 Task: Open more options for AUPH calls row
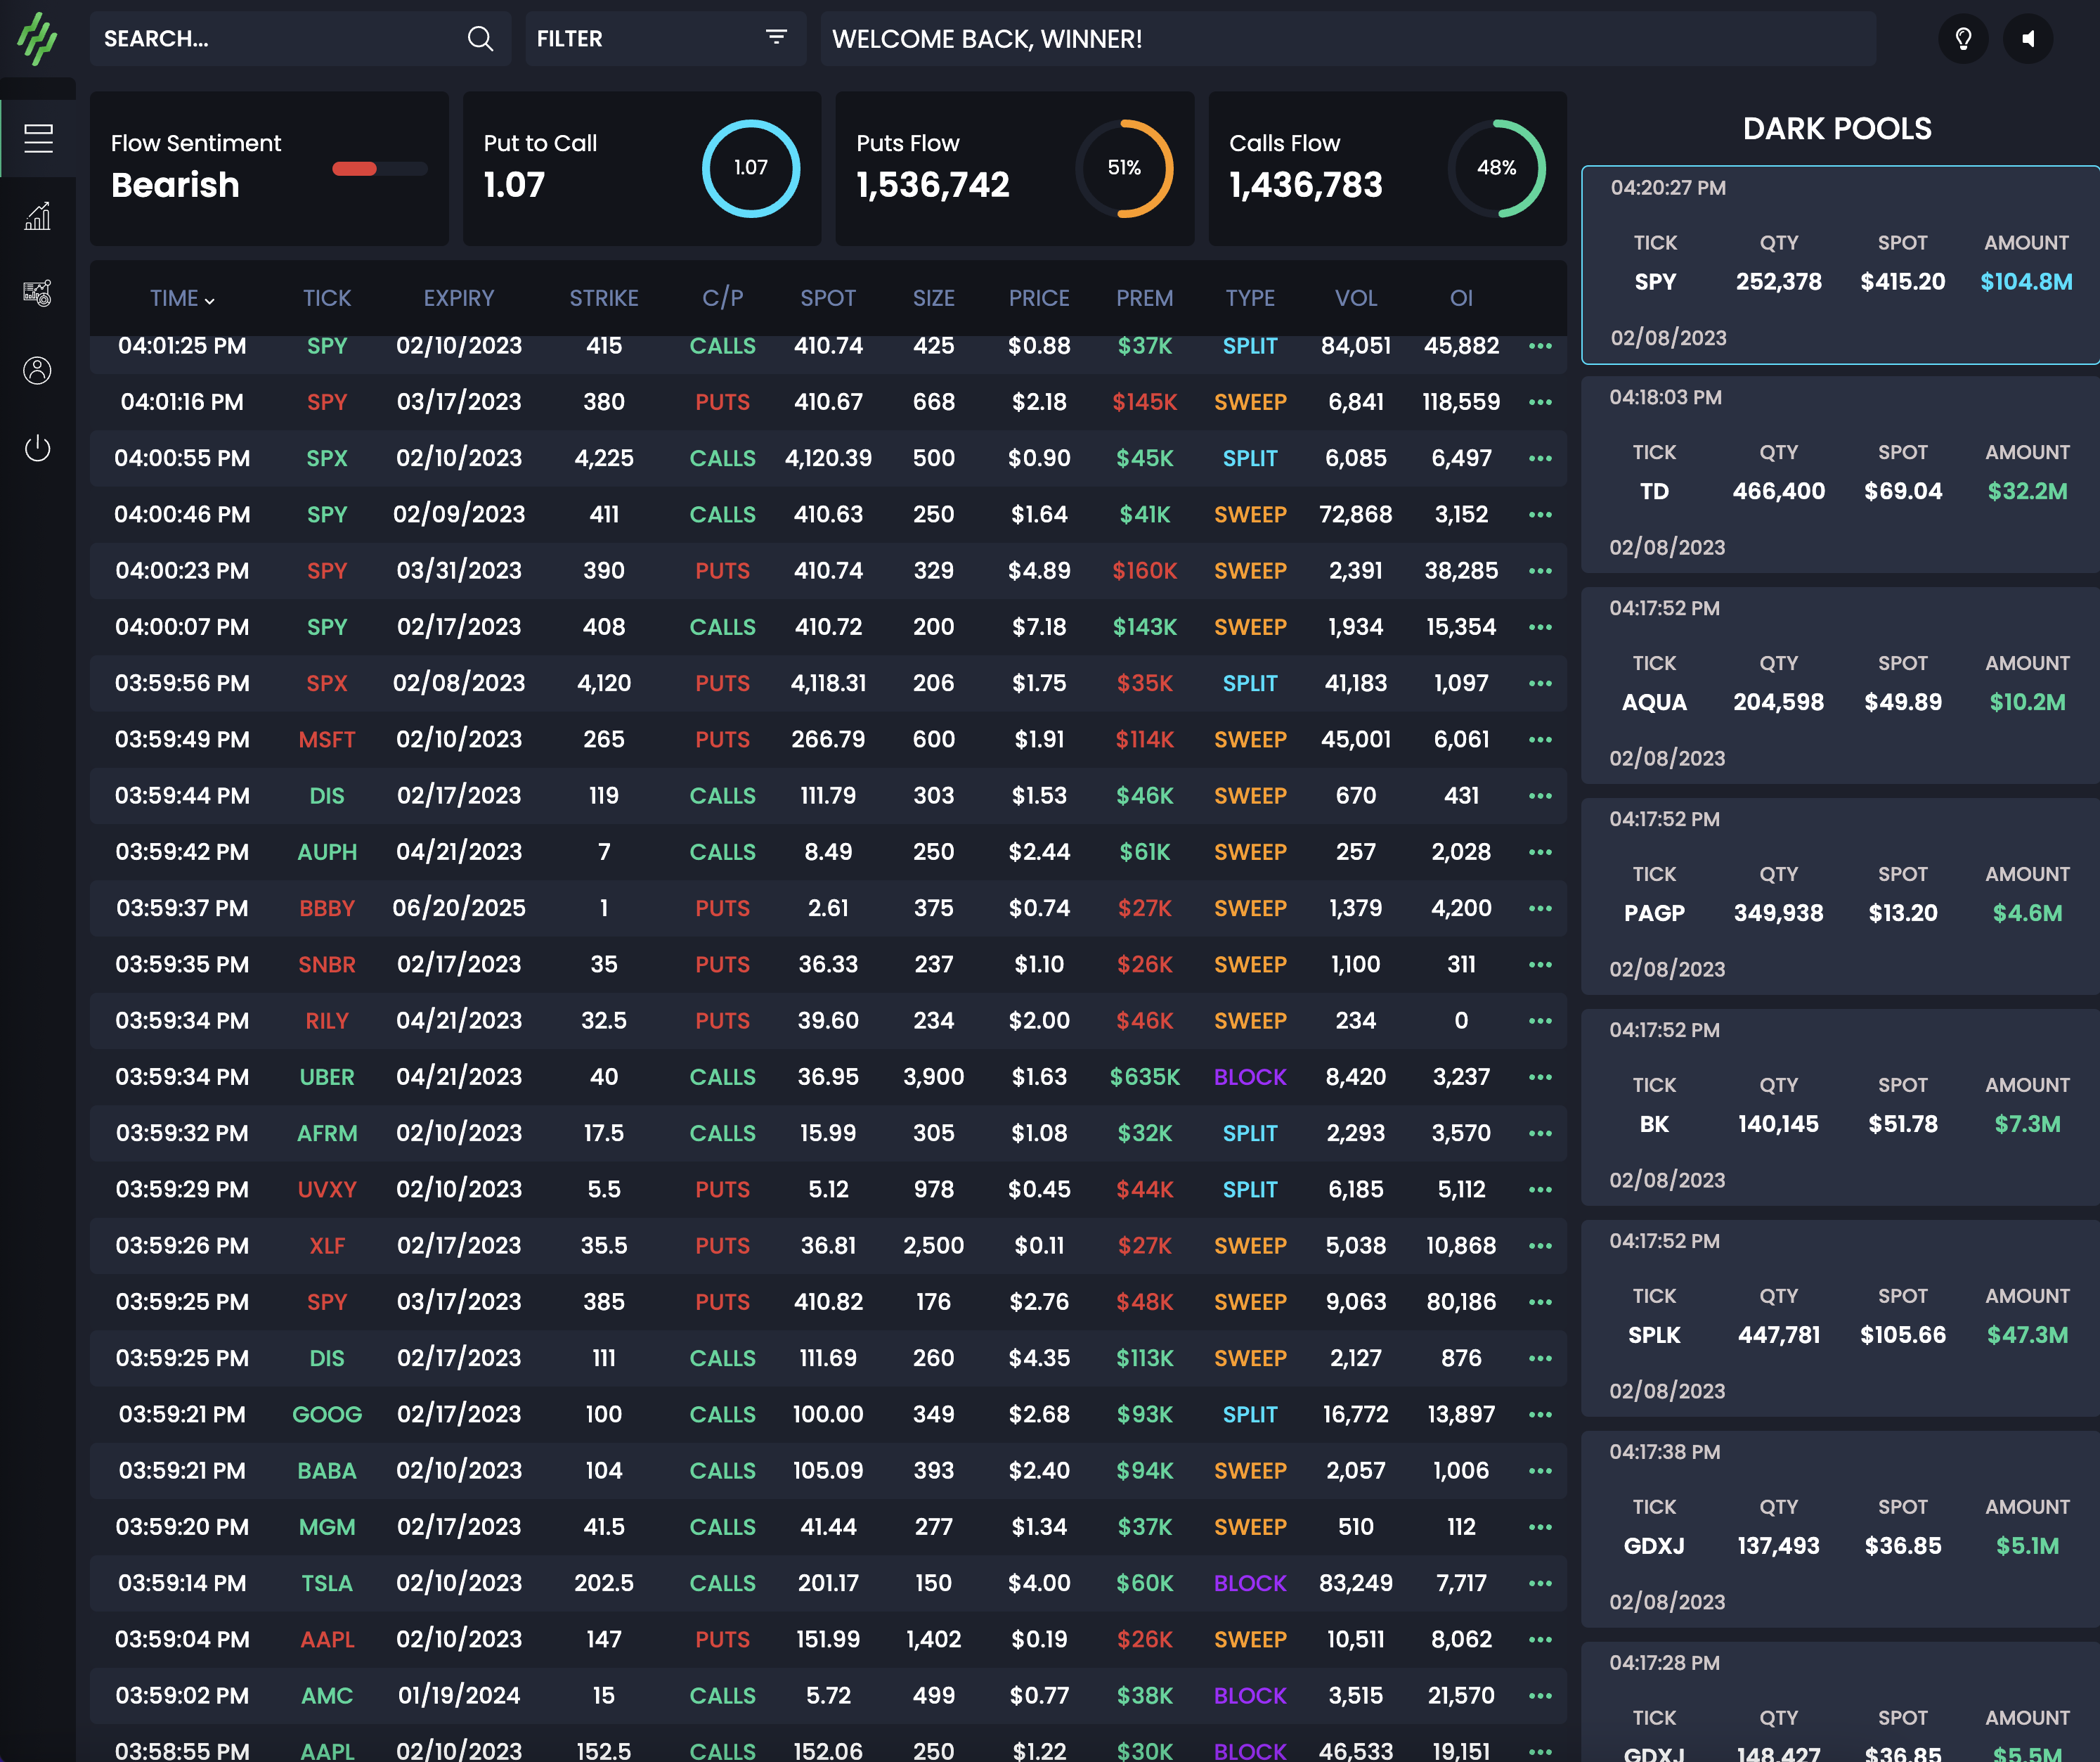1540,852
